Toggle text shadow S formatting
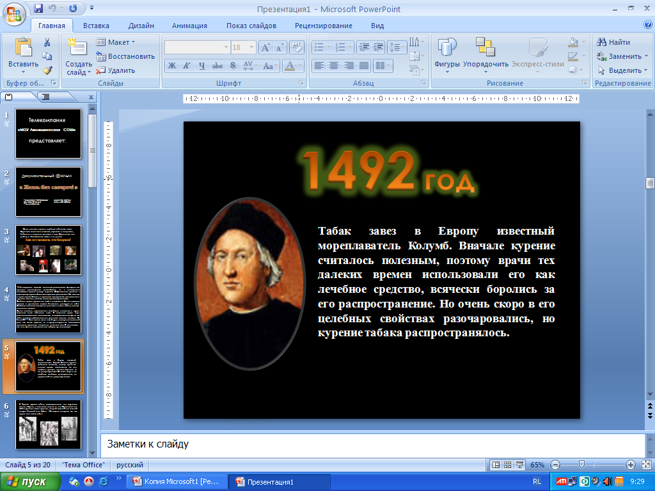 (x=233, y=66)
